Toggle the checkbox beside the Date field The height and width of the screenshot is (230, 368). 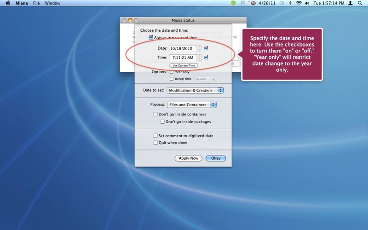206,48
